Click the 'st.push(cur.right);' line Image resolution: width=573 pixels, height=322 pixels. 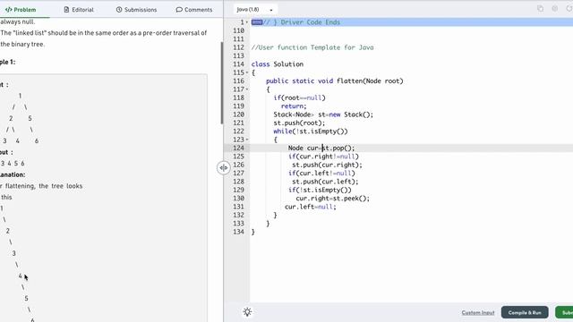click(x=327, y=165)
